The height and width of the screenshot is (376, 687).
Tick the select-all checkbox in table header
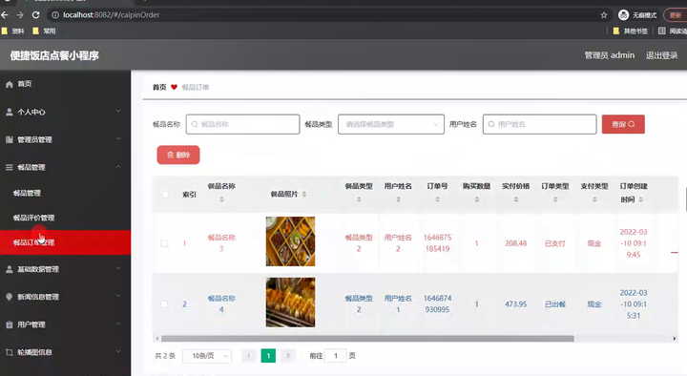[165, 194]
